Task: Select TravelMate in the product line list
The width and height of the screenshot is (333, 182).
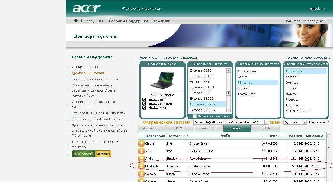Action: coord(246,94)
